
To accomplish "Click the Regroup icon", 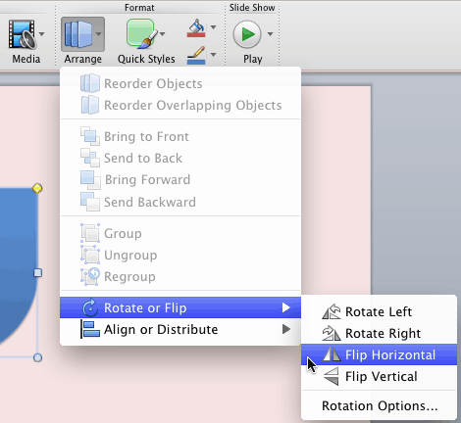I will point(90,276).
